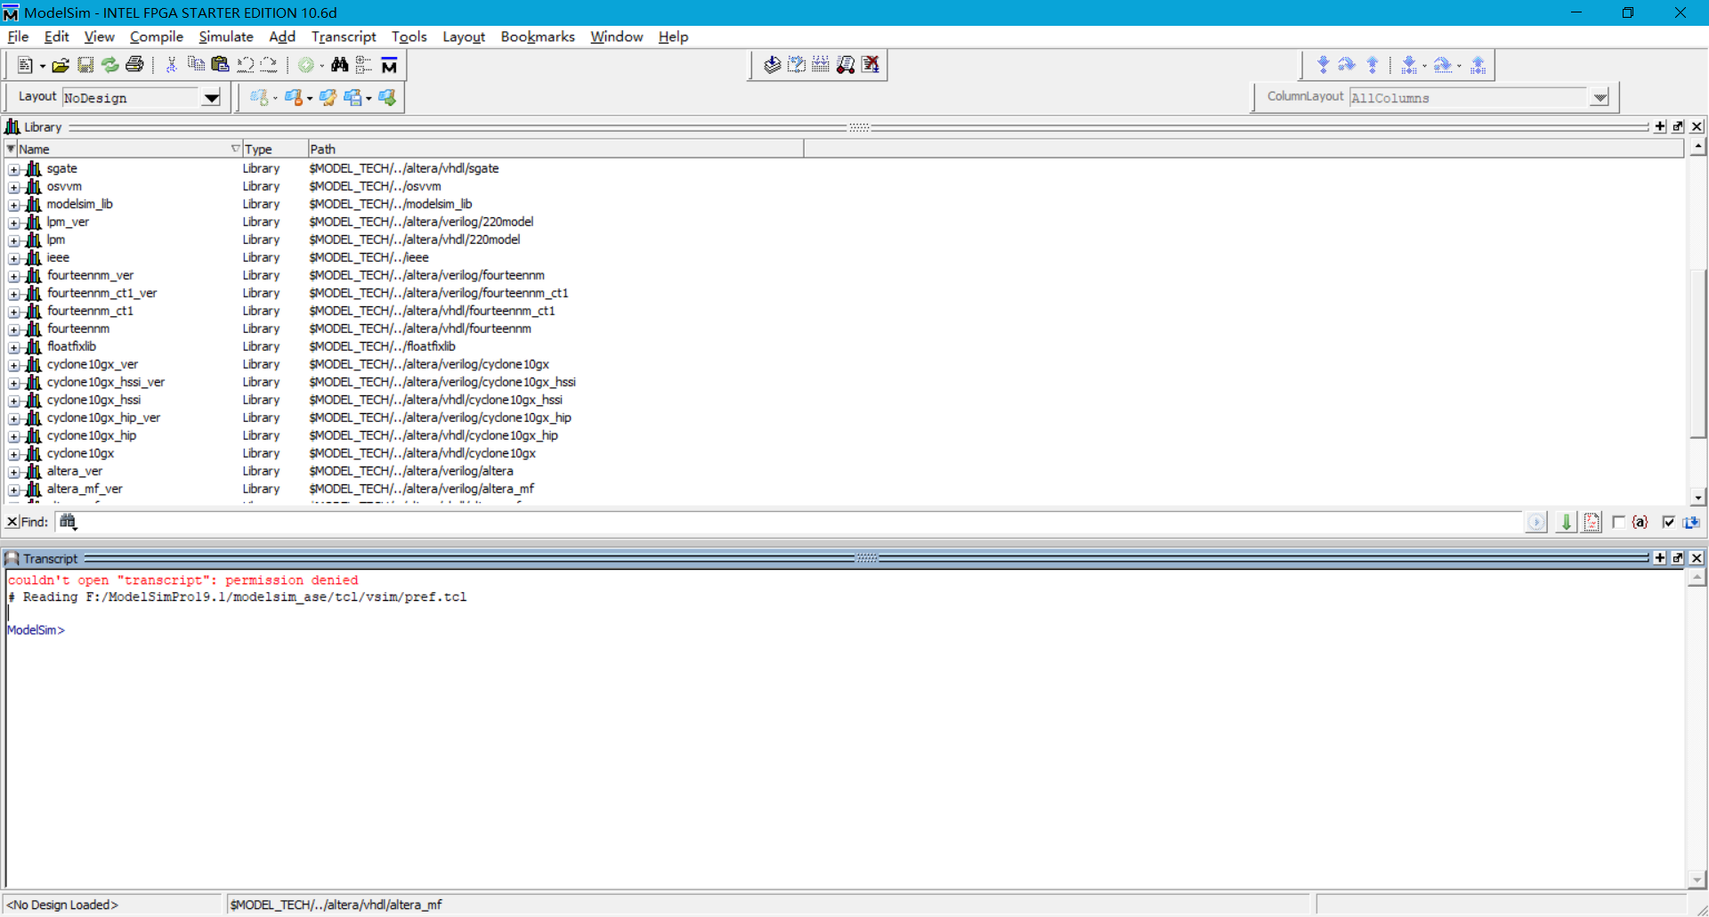Image resolution: width=1709 pixels, height=917 pixels.
Task: Click the plus zoom button on Transcript panel
Action: coord(1659,558)
